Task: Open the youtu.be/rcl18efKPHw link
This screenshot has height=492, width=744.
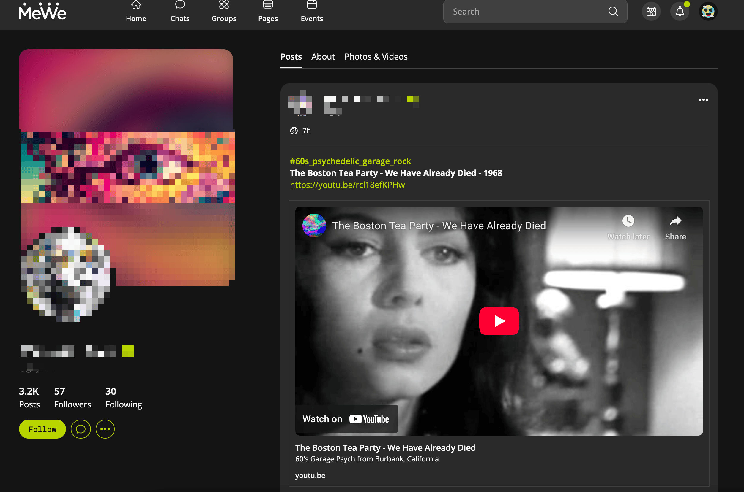Action: [x=347, y=185]
